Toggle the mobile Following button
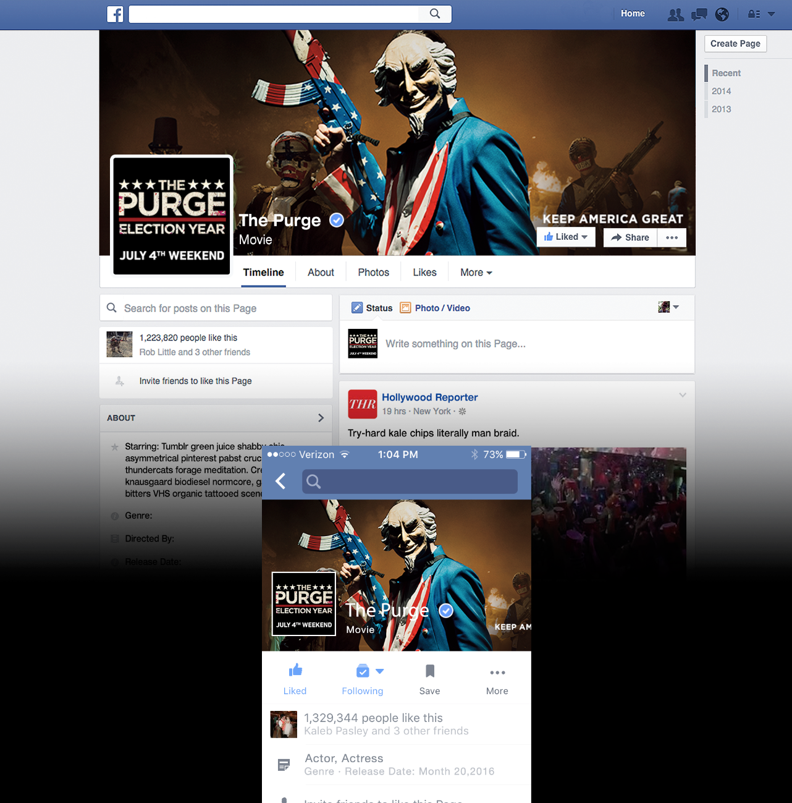Screen dimensions: 792x803 [363, 671]
